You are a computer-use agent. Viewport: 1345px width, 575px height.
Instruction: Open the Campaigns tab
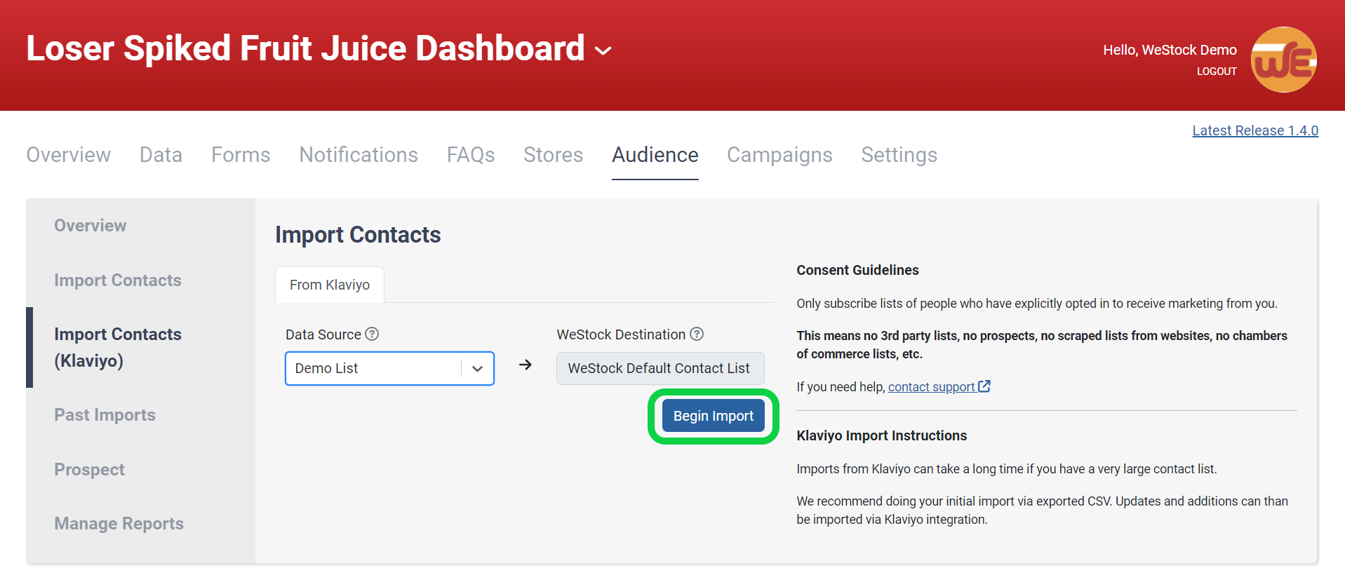(x=779, y=155)
